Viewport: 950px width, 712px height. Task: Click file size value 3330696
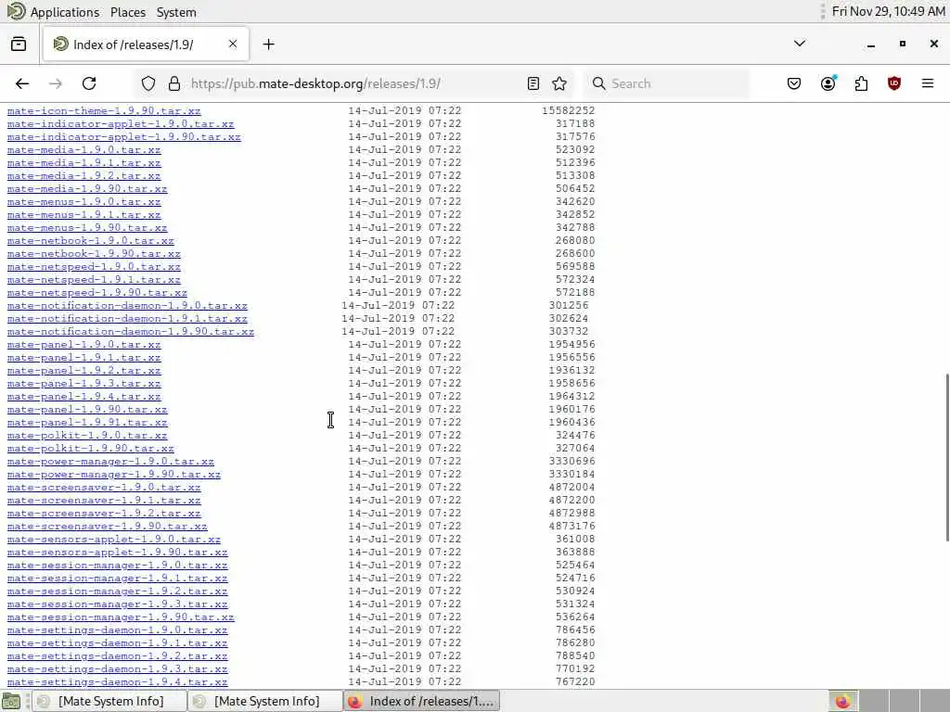571,462
